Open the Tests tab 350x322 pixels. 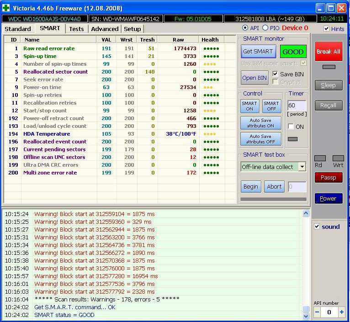76,29
